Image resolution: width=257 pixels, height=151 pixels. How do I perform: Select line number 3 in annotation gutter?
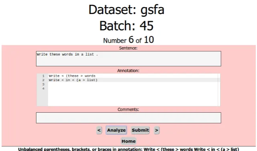43,84
